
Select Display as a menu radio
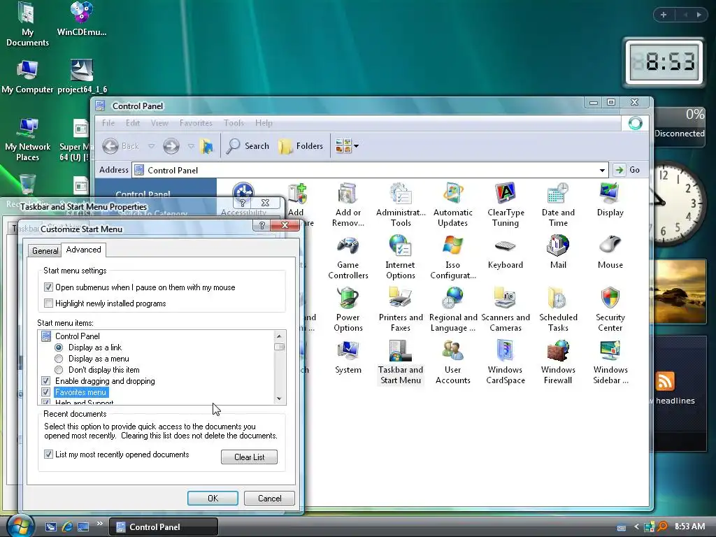[x=59, y=359]
